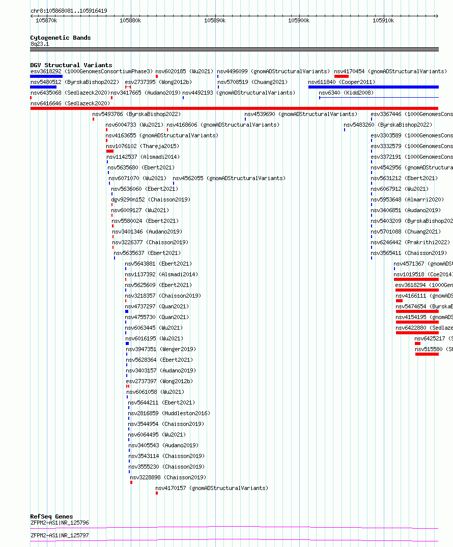Click the RefSeq Genes track title
The width and height of the screenshot is (453, 547).
point(51,516)
